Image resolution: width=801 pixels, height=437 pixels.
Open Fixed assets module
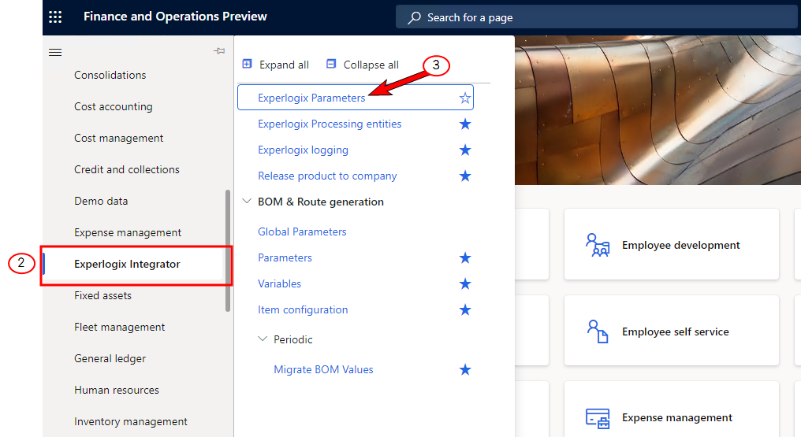[102, 296]
